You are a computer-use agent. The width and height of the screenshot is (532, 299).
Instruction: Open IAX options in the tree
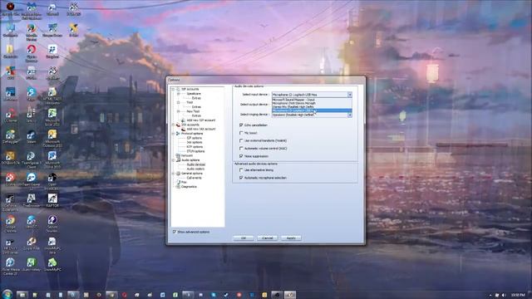pos(195,142)
